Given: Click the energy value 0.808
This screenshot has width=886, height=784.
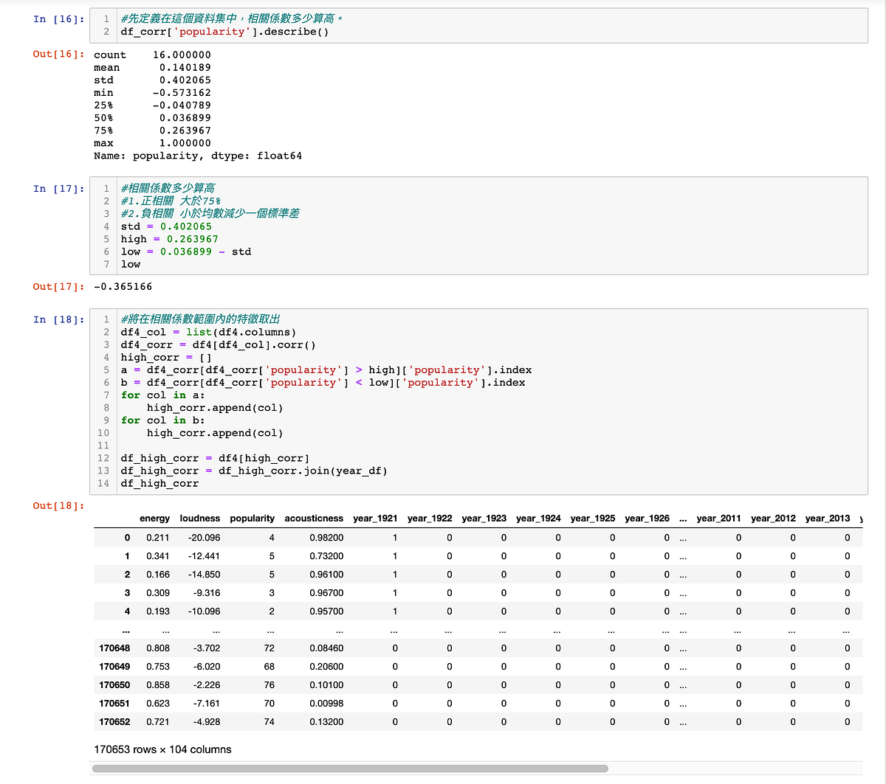Looking at the screenshot, I should click(x=158, y=648).
